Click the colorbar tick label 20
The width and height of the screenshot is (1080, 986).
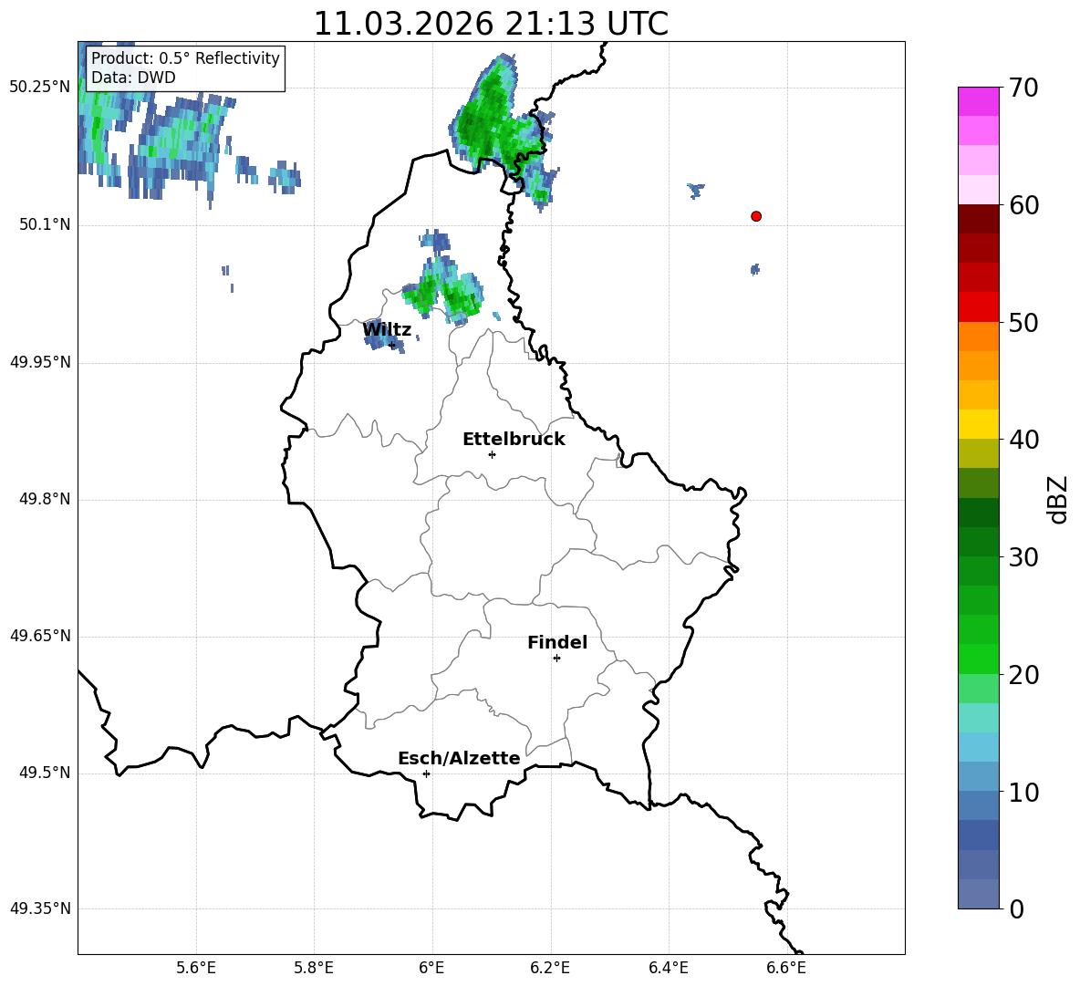point(1024,674)
